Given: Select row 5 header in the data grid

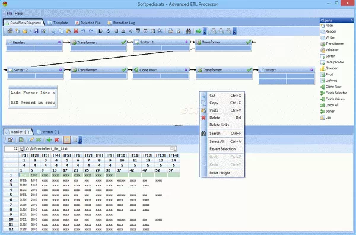Looking at the screenshot, I should tap(11, 195).
